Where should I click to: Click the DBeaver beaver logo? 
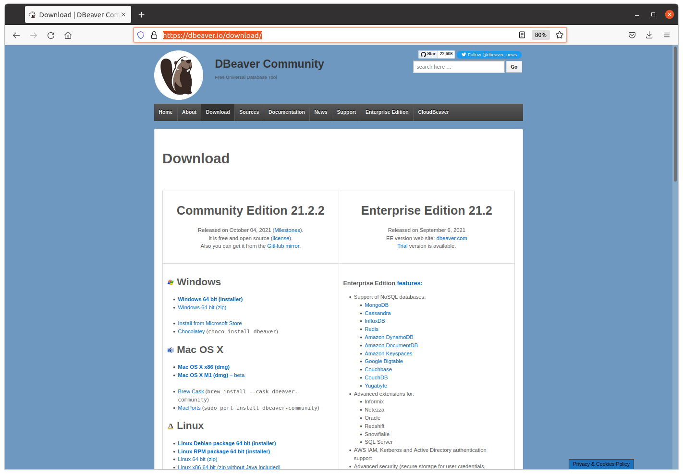(x=179, y=75)
